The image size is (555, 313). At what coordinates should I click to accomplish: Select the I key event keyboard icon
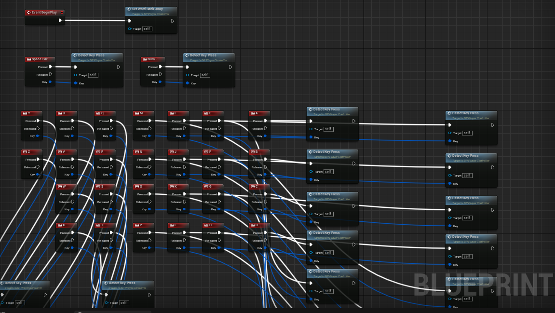pos(171,113)
